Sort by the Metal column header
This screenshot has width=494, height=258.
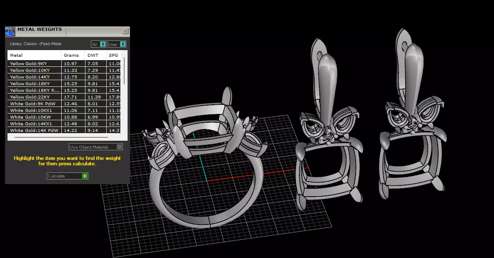[34, 55]
